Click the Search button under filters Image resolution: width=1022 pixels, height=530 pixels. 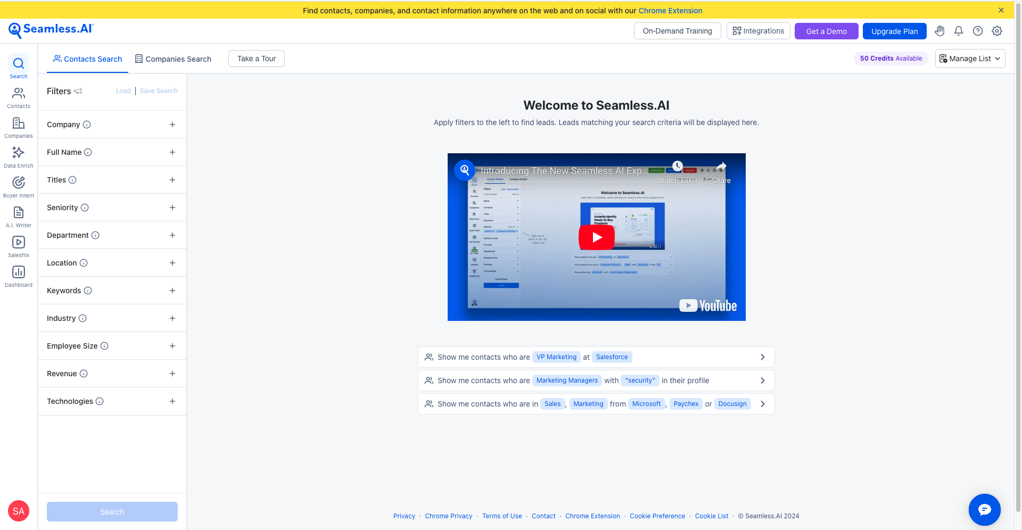coord(112,511)
